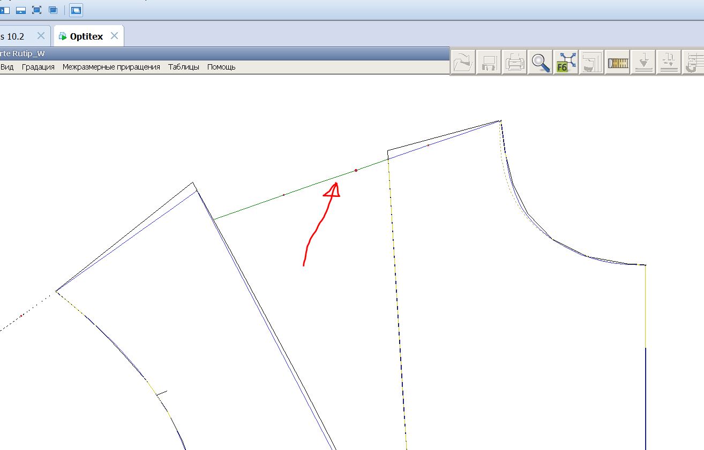Open the Межразмерные приращения menu
The width and height of the screenshot is (704, 450).
point(111,67)
